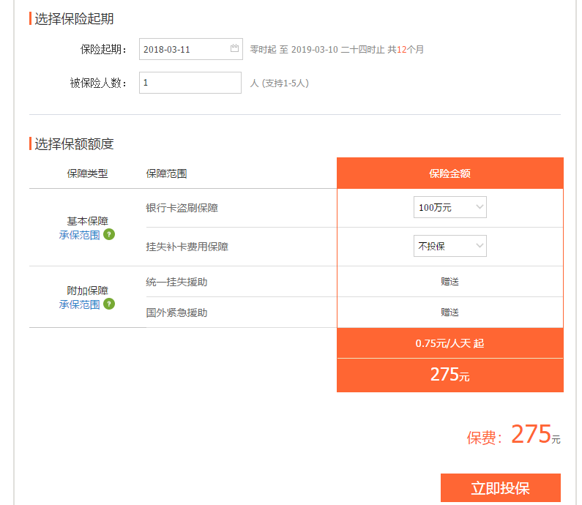The width and height of the screenshot is (582, 505).
Task: Click the 选择保额额度 section heading
Action: [74, 144]
